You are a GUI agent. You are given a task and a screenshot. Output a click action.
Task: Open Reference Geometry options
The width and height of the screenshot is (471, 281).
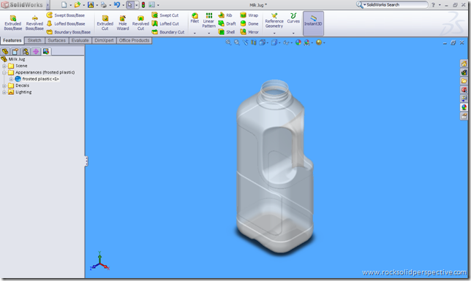[x=274, y=20]
